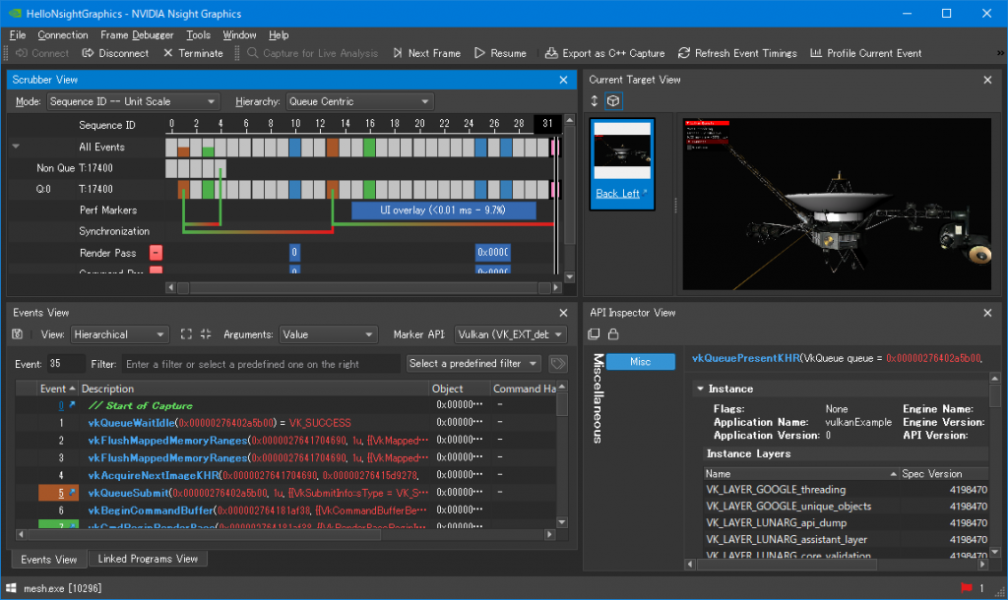Toggle the 3D cube icon in Current Target View

(x=613, y=101)
